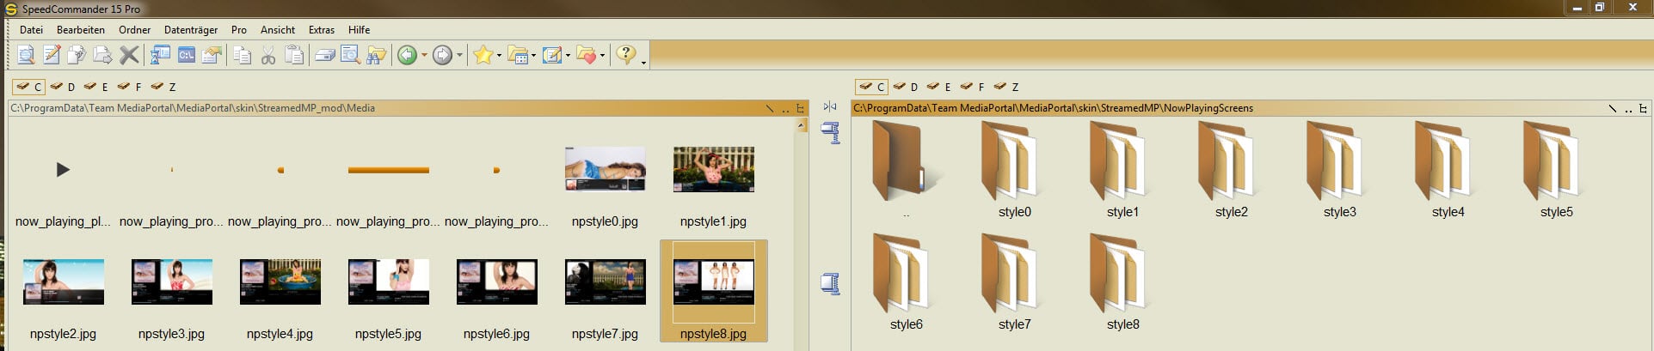Viewport: 1654px width, 351px height.
Task: Click the green Back arrow button
Action: click(x=407, y=56)
